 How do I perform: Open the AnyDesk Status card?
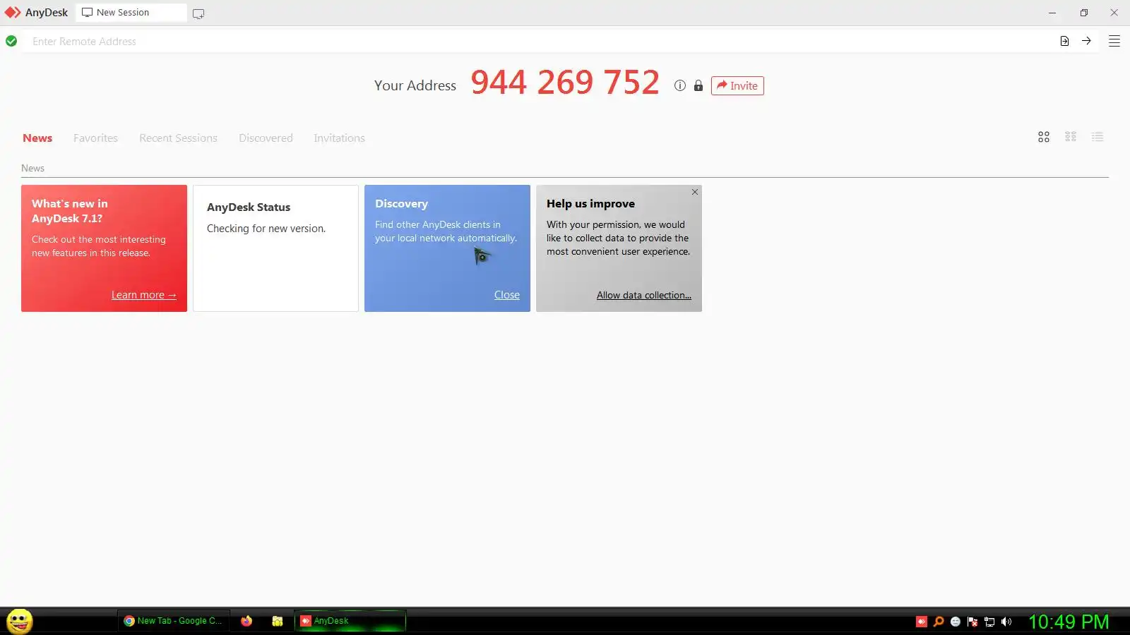[275, 248]
